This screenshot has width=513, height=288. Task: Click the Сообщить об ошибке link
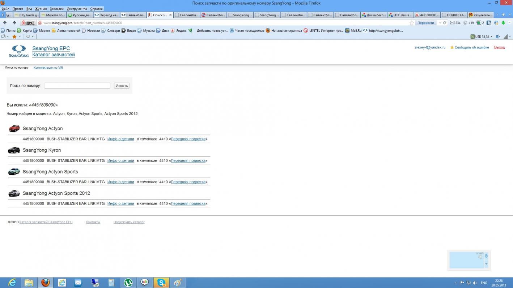[x=472, y=47]
